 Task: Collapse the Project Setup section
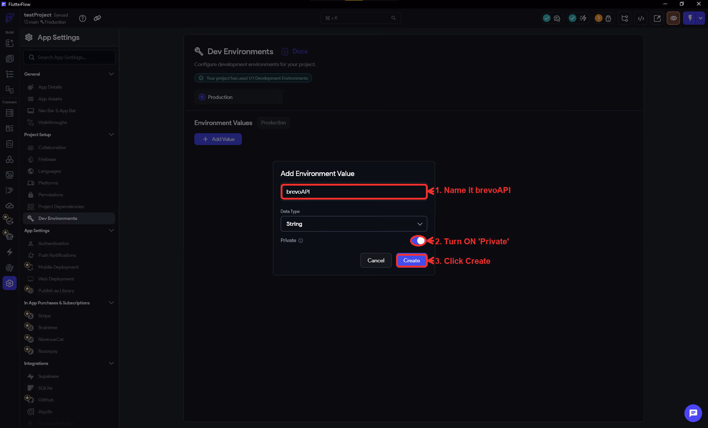coord(111,135)
